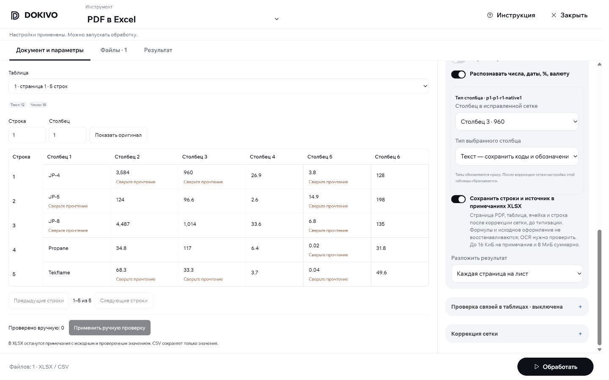
Task: Click the Текст: 12 badge
Action: point(17,105)
